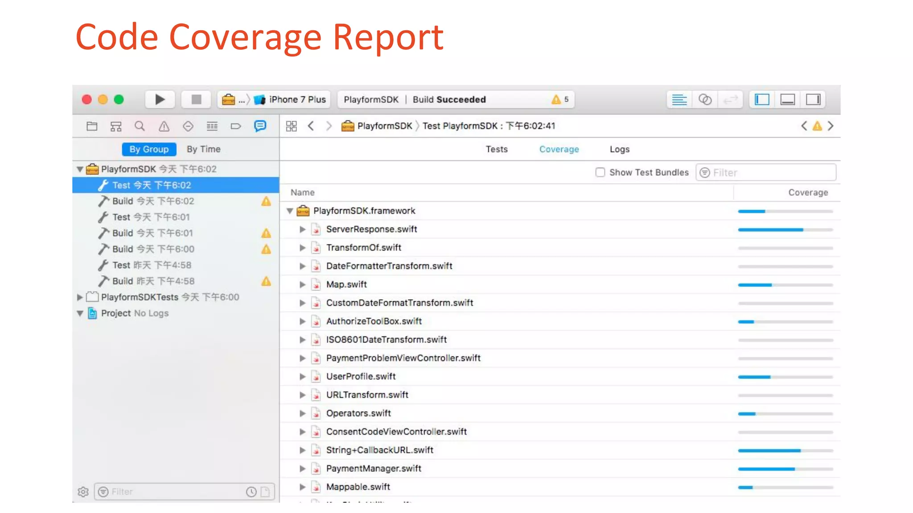Click ServerResponse.swift coverage bar

pyautogui.click(x=786, y=230)
